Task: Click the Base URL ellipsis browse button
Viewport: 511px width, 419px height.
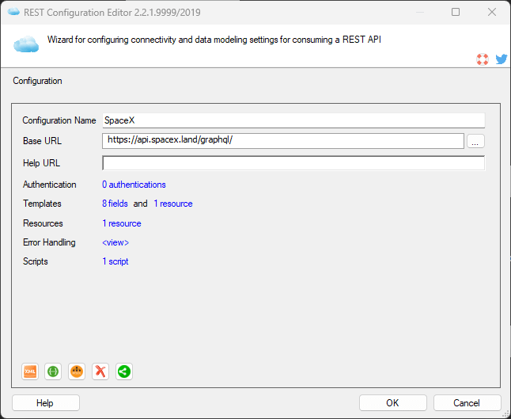Action: [475, 141]
